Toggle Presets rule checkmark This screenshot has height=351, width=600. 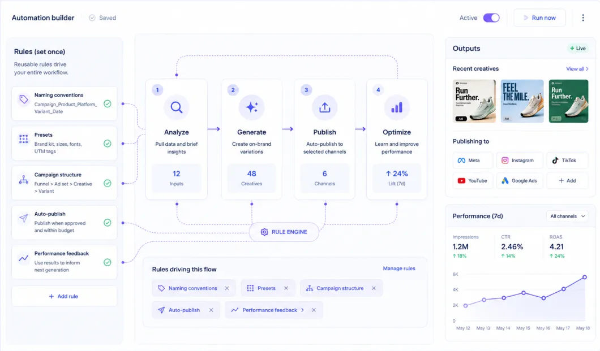108,143
